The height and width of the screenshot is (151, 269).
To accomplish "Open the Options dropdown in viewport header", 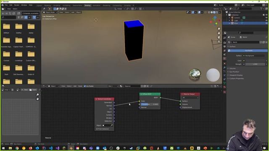I will click(217, 9).
